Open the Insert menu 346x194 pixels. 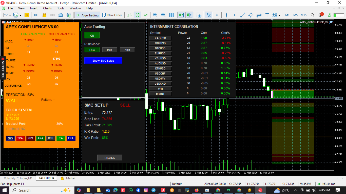click(x=34, y=8)
